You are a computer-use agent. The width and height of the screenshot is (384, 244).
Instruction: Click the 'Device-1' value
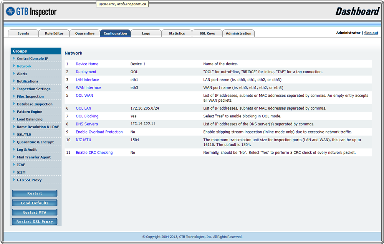click(138, 64)
